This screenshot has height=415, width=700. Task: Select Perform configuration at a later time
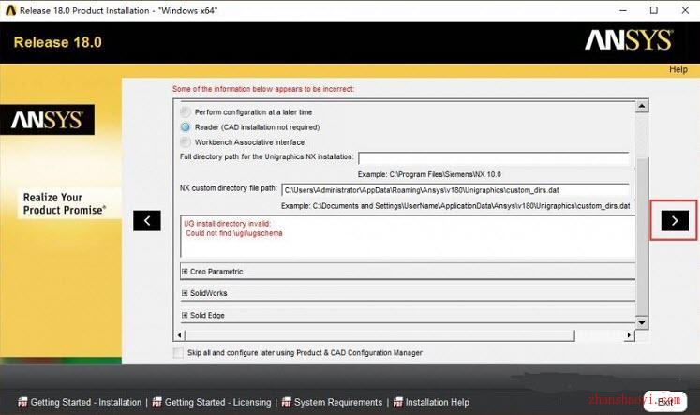(x=186, y=112)
